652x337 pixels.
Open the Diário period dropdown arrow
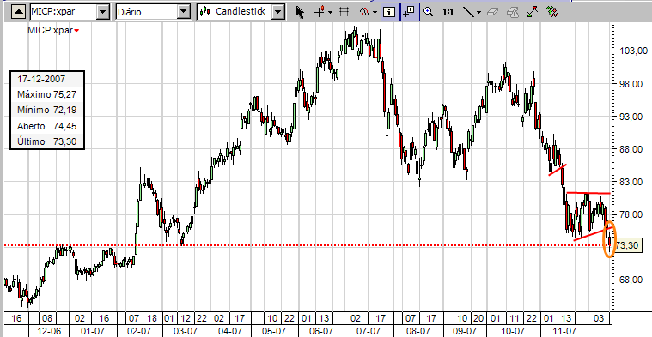(x=184, y=12)
